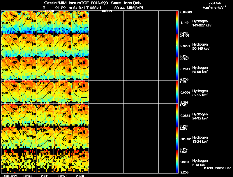Click the '2016-293' date in title
Screen dimensions: 233x177
point(99,3)
